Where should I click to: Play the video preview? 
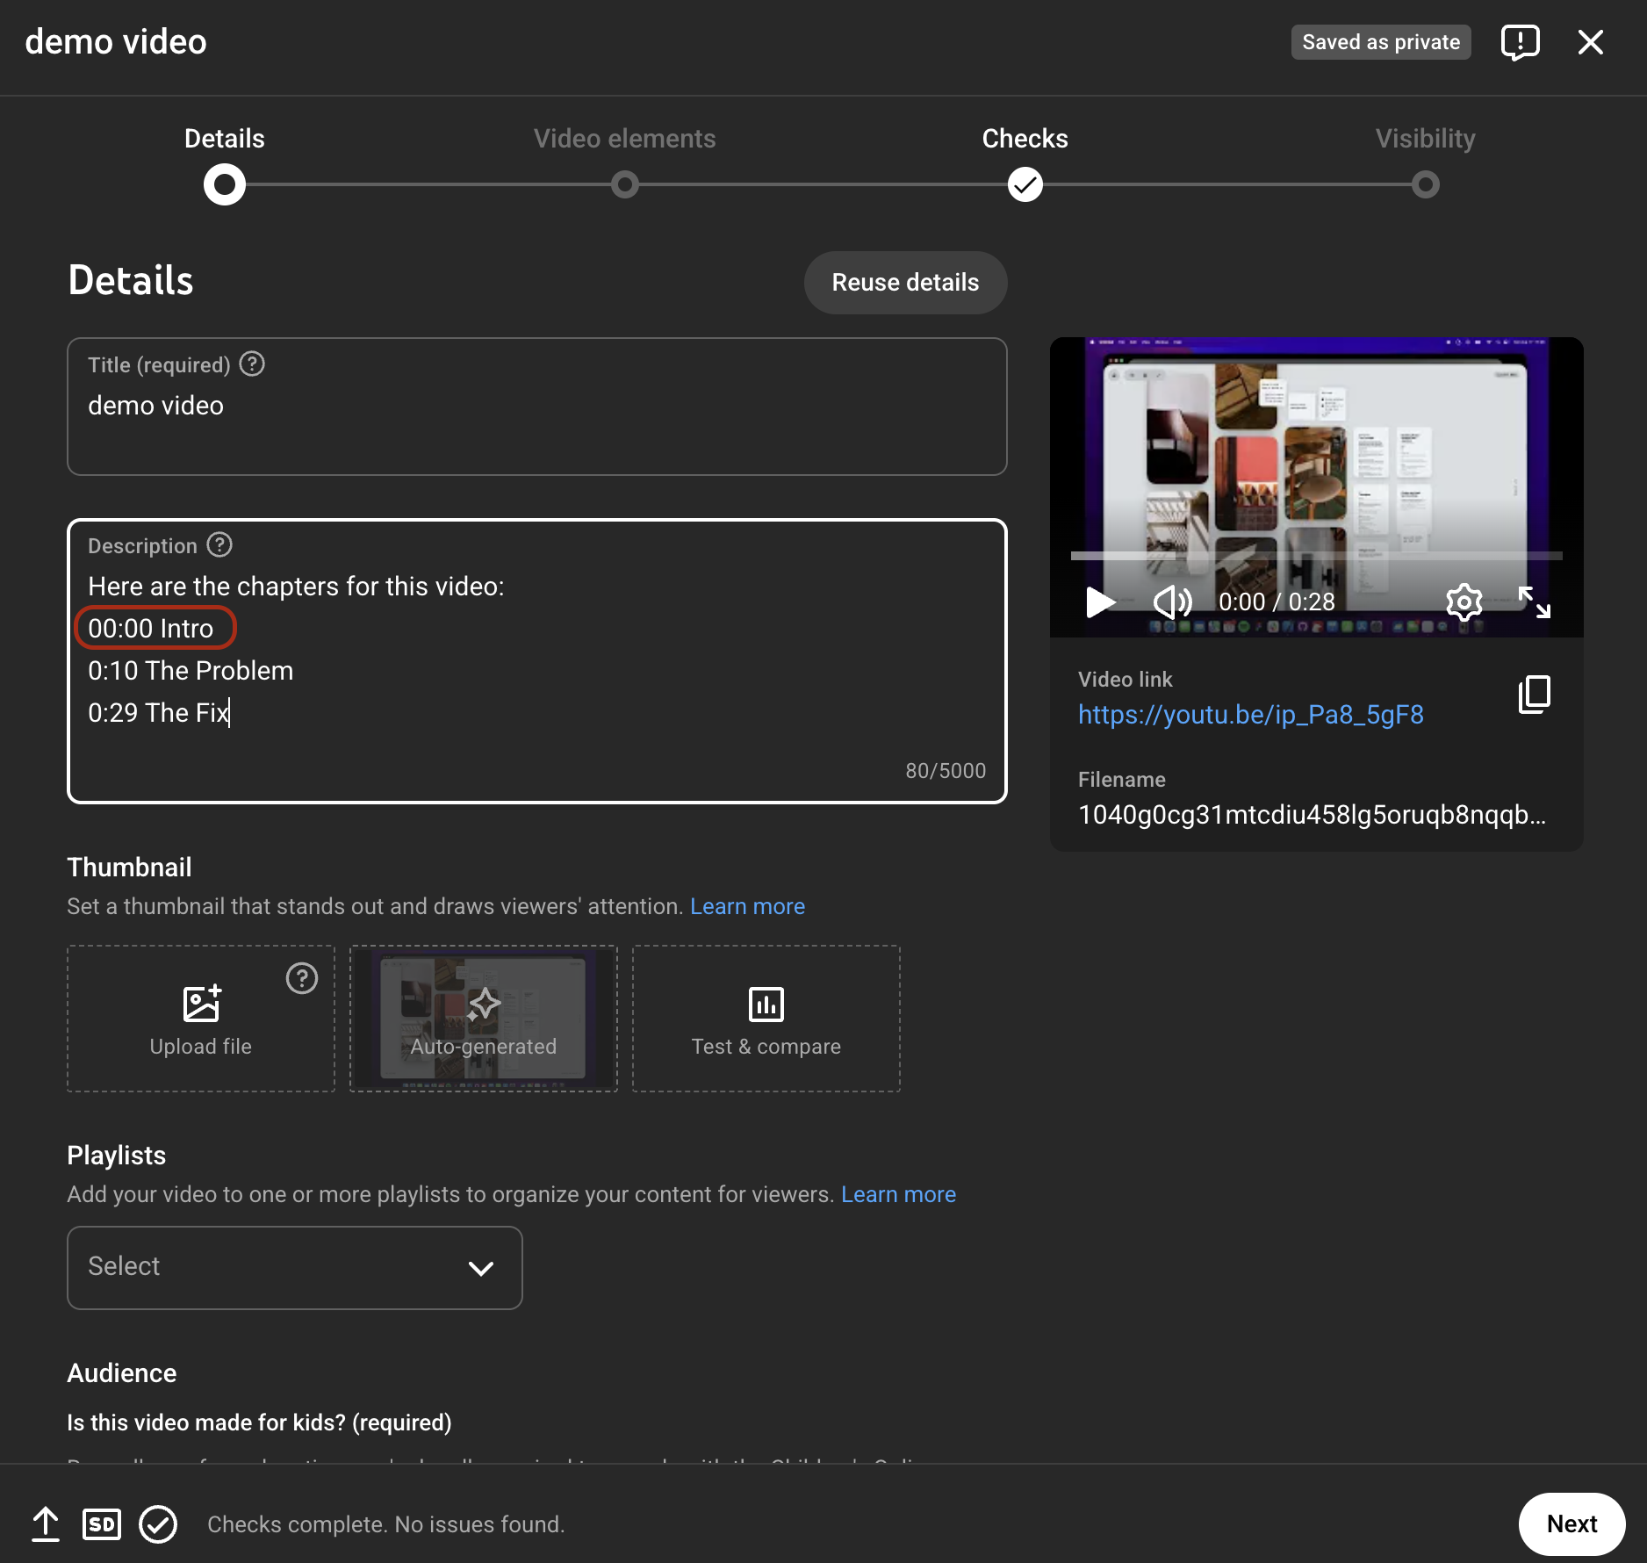pos(1100,602)
